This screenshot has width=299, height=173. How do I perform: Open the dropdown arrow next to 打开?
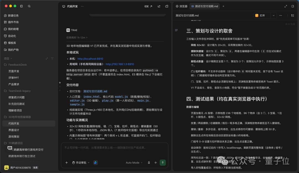tap(274, 16)
